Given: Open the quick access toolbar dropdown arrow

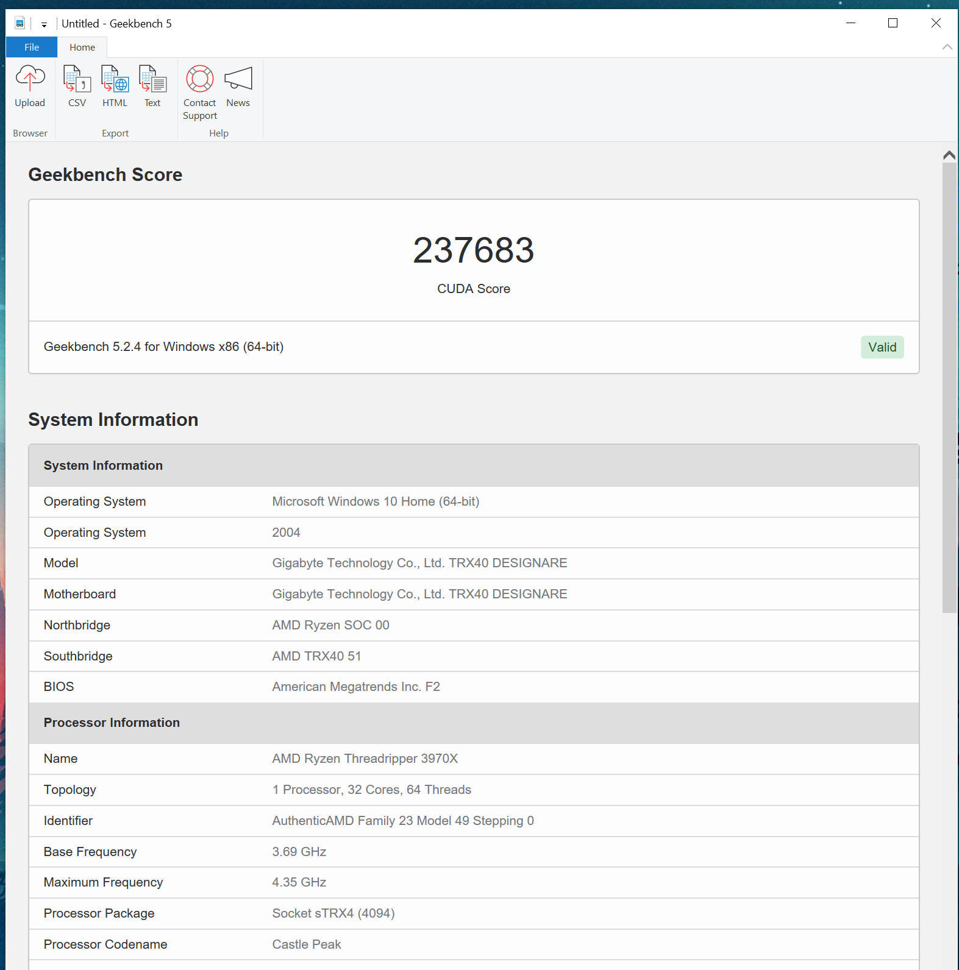Looking at the screenshot, I should [x=44, y=24].
